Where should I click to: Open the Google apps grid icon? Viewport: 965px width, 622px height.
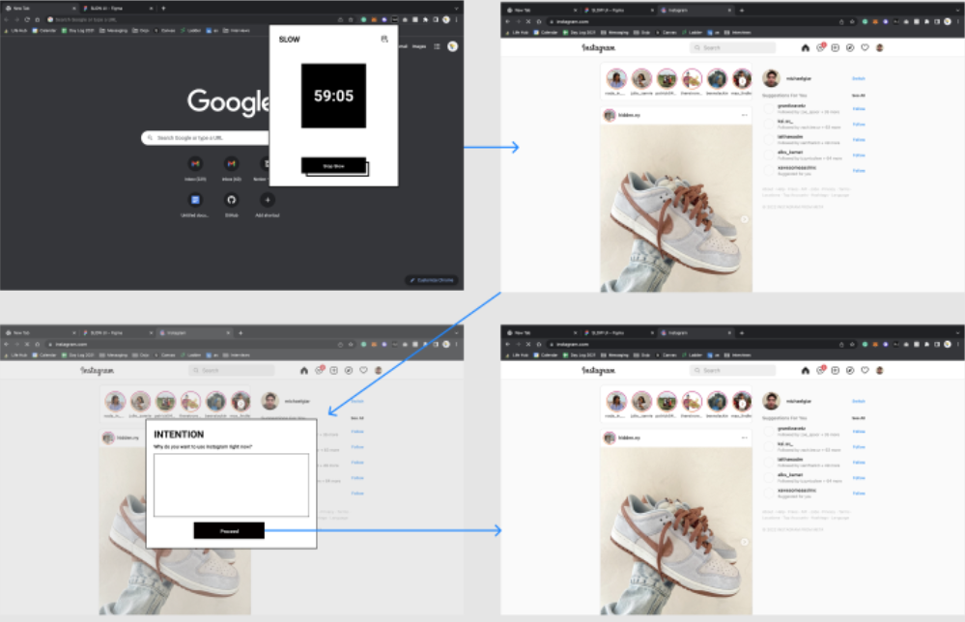pyautogui.click(x=437, y=46)
